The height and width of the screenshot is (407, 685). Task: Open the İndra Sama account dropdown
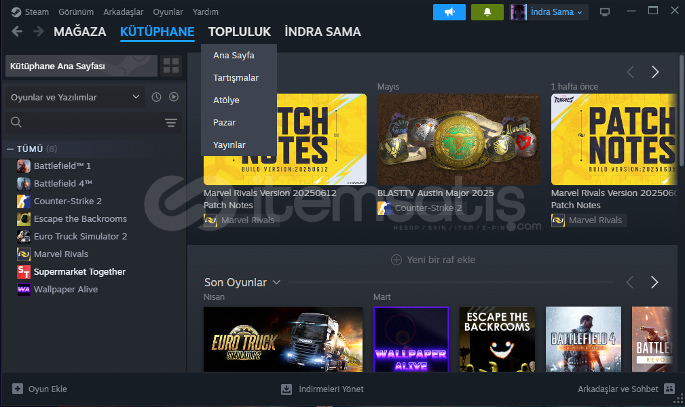[x=557, y=12]
